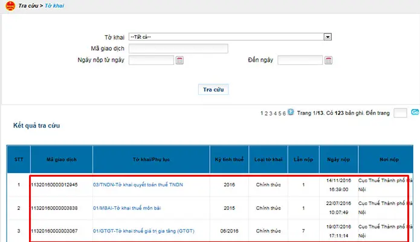The width and height of the screenshot is (420, 242).
Task: Select the 22/07/2016 submission date cell
Action: (x=338, y=208)
